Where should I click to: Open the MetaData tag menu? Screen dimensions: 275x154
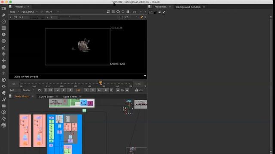4,93
